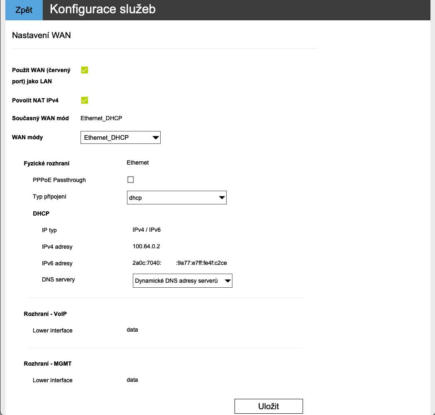Click the Povolit NAT IPv4 label

35,100
